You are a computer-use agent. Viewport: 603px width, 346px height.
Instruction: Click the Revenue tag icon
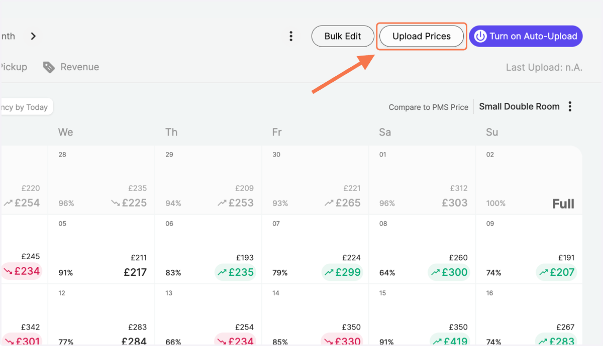(x=49, y=67)
